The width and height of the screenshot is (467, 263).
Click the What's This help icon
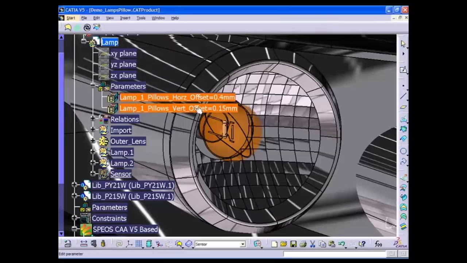[x=362, y=244]
